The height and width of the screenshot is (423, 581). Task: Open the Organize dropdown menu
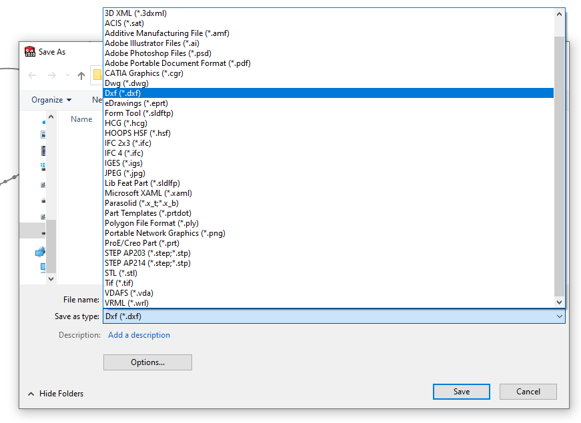click(x=51, y=100)
